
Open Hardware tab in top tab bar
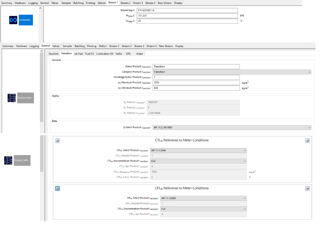click(20, 3)
